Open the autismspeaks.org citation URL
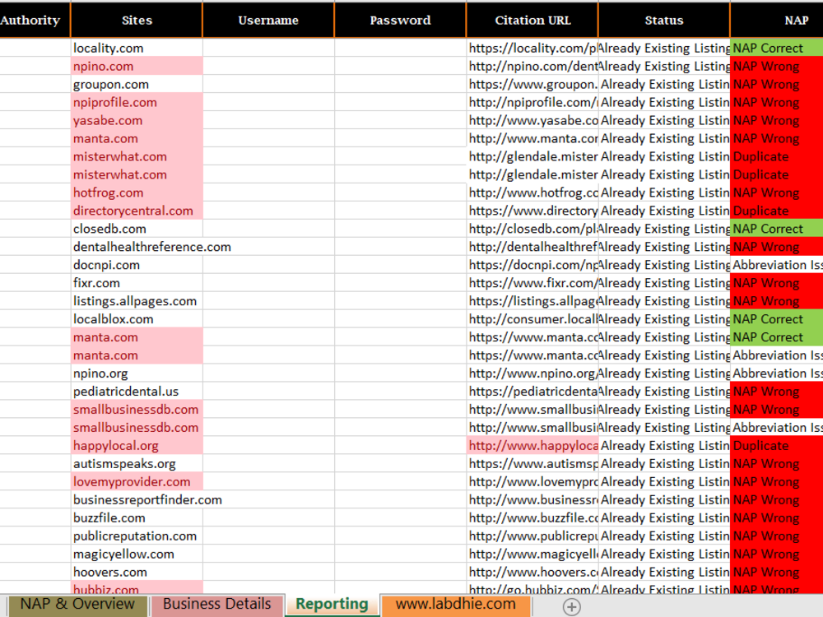 (532, 464)
